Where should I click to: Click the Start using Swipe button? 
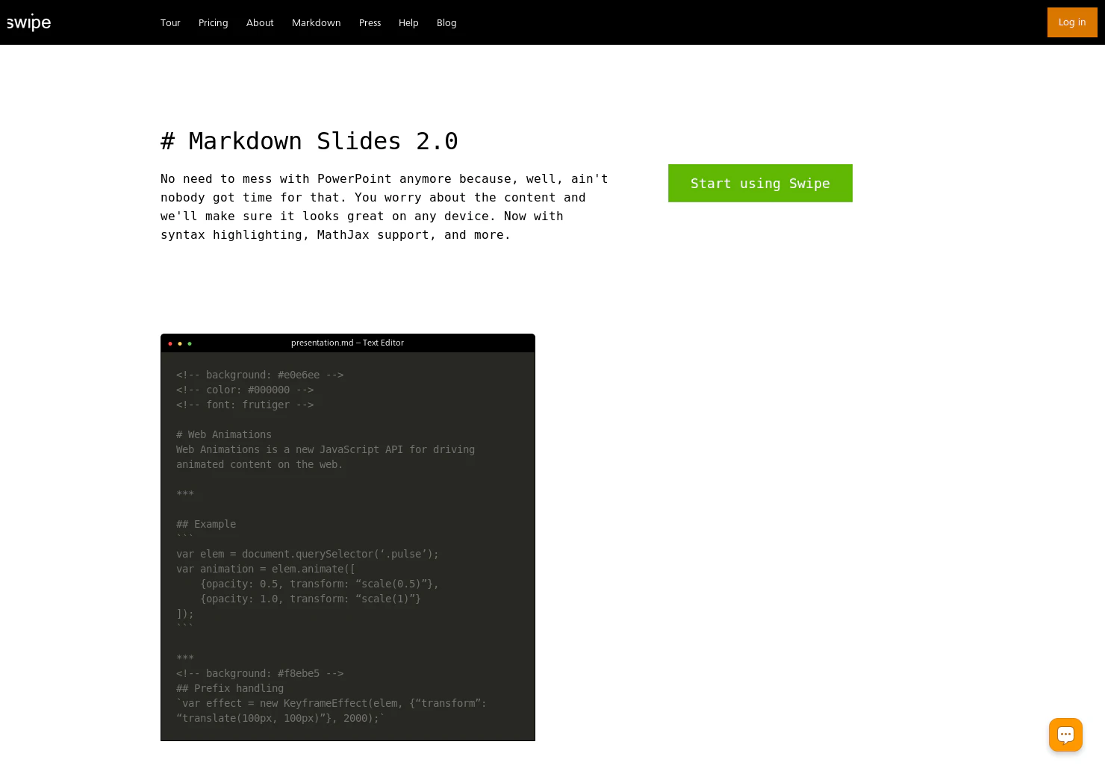tap(760, 183)
